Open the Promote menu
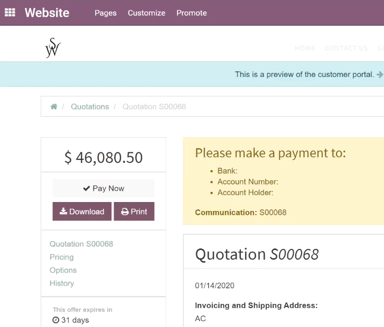Viewport: 384px width, 327px height. (192, 13)
